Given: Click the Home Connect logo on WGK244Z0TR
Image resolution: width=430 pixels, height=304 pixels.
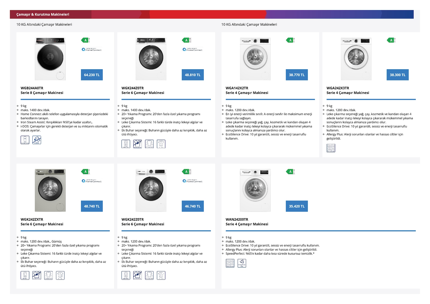Looking at the screenshot, I should tap(192, 49).
